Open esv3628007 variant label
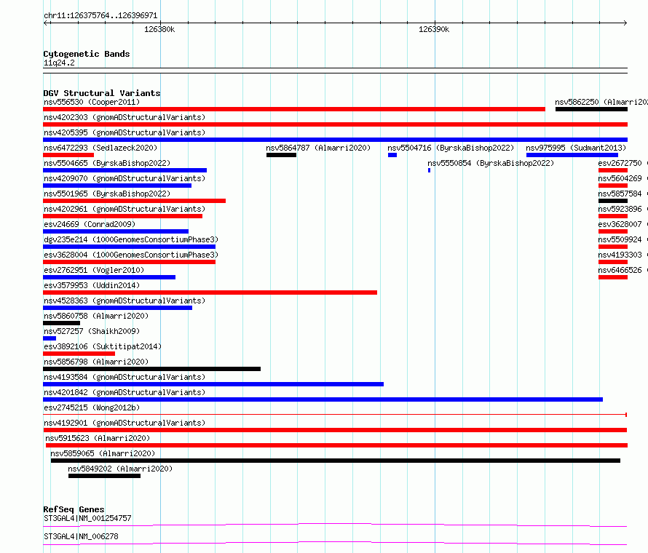648x553 pixels. [x=620, y=224]
